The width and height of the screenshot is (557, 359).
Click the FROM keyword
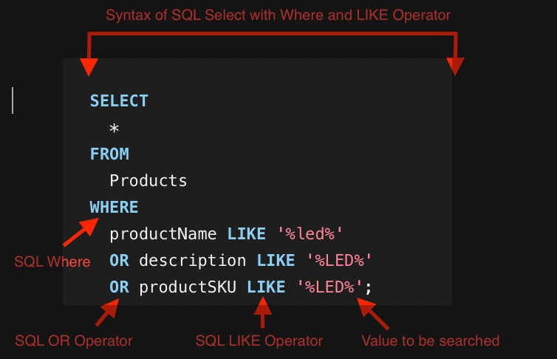[x=109, y=154]
